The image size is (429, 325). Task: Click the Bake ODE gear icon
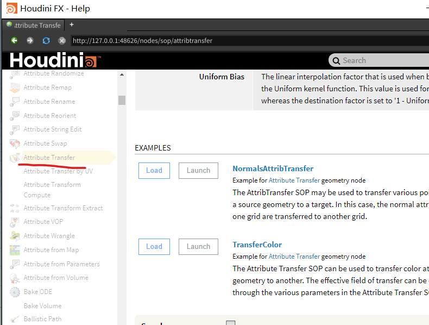15,292
